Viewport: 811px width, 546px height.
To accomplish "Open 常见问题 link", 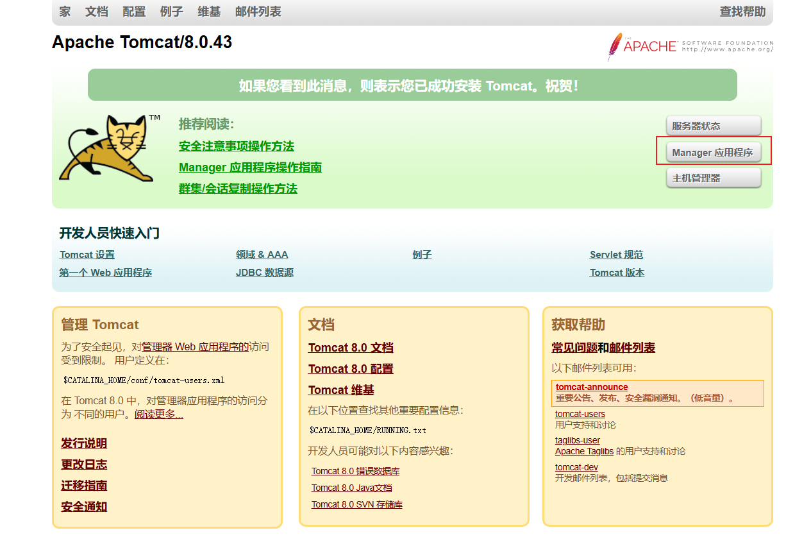I will pyautogui.click(x=574, y=348).
